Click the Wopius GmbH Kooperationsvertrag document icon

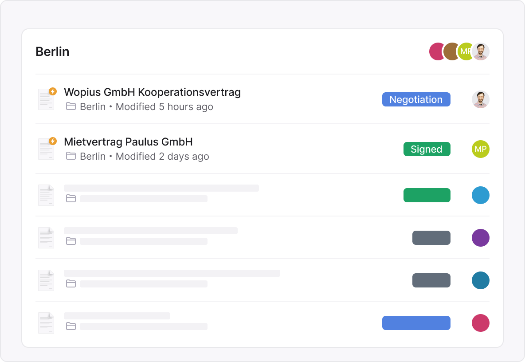[x=46, y=99]
